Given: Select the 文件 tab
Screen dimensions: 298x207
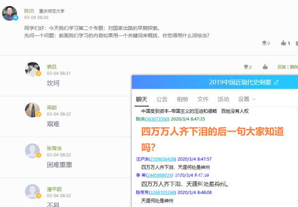Looking at the screenshot, I should click(203, 99).
